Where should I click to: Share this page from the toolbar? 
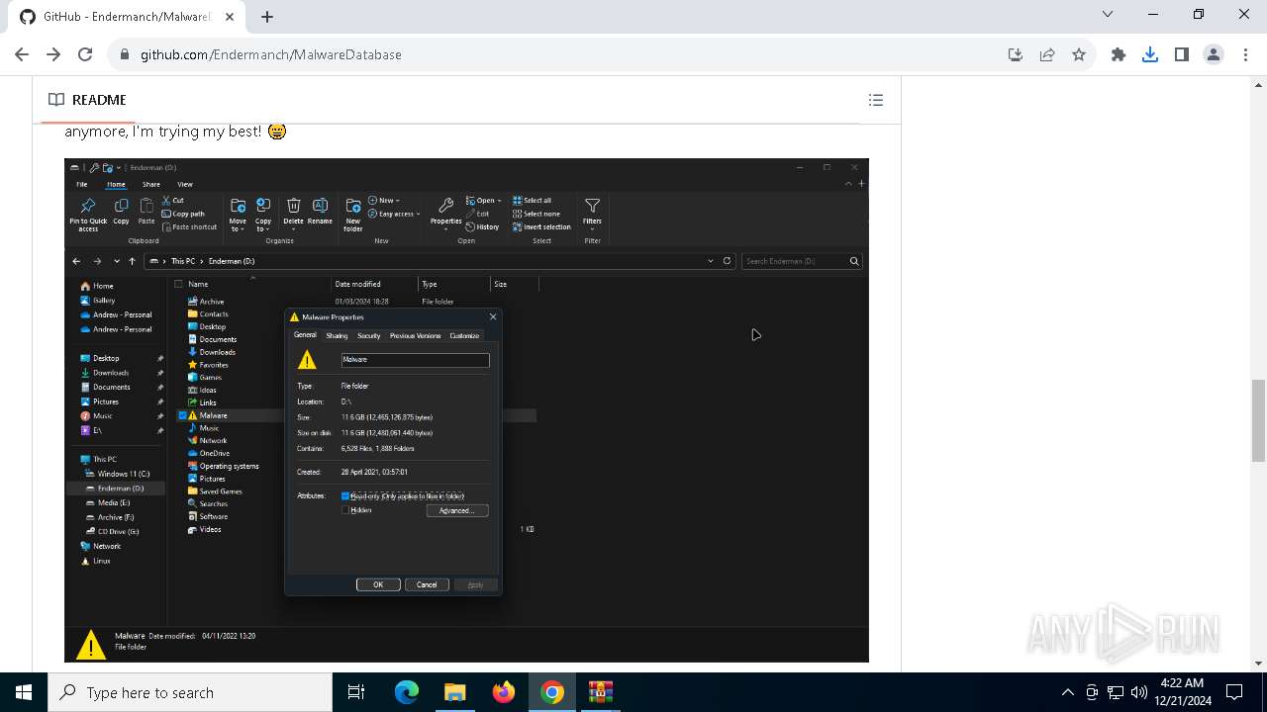point(1047,54)
